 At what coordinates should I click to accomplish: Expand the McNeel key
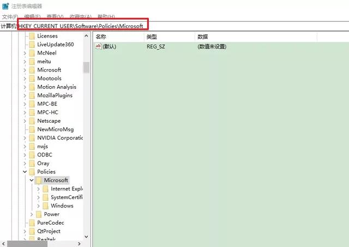(x=25, y=53)
